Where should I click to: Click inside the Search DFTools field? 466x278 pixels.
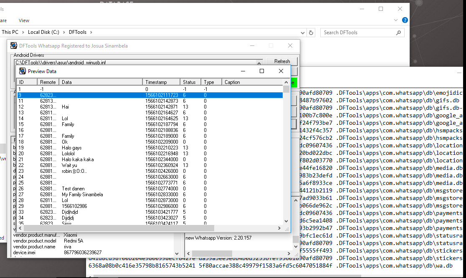click(x=359, y=33)
